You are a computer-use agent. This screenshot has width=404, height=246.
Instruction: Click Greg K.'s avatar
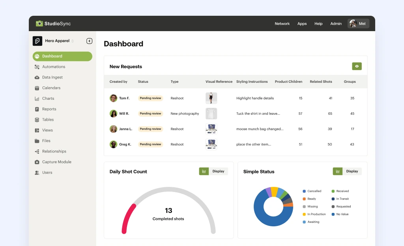tap(113, 144)
